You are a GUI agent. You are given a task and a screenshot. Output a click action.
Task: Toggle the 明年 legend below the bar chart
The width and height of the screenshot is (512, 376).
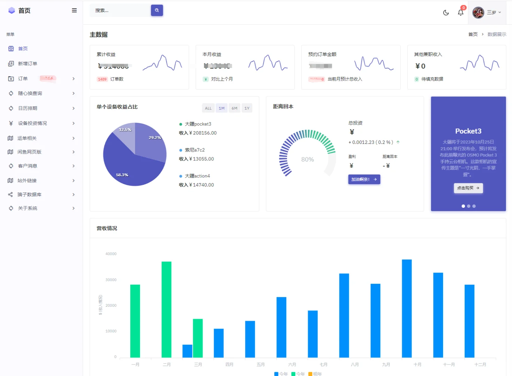point(316,374)
